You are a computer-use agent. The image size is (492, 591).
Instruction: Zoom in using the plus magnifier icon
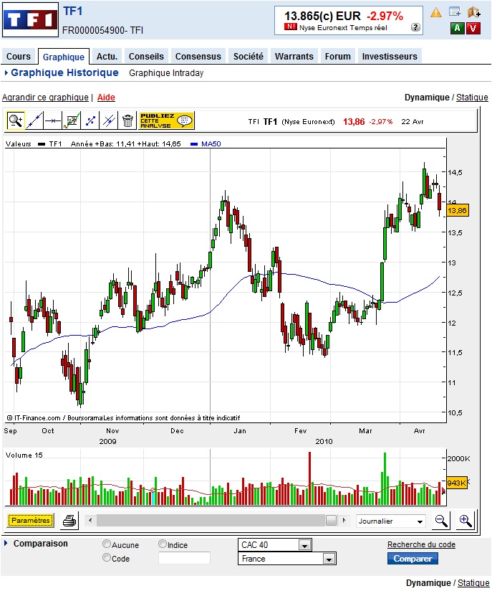(466, 521)
